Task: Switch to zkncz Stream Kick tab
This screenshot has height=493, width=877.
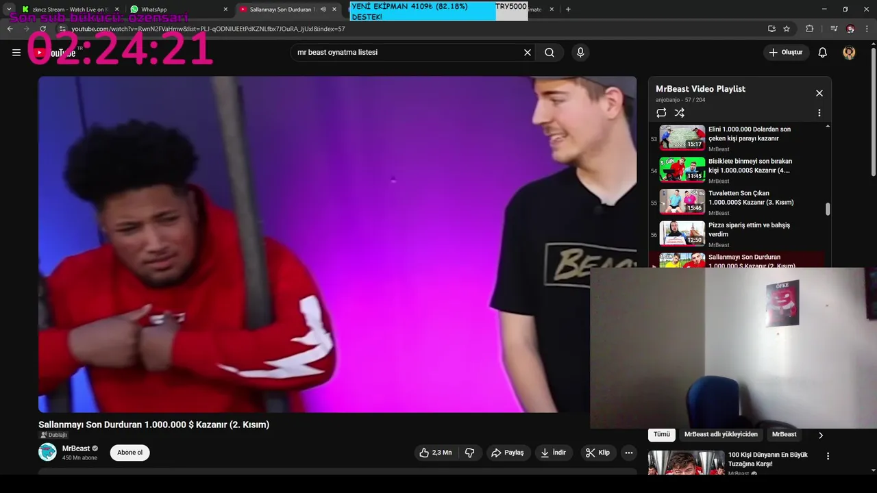Action: click(x=69, y=10)
